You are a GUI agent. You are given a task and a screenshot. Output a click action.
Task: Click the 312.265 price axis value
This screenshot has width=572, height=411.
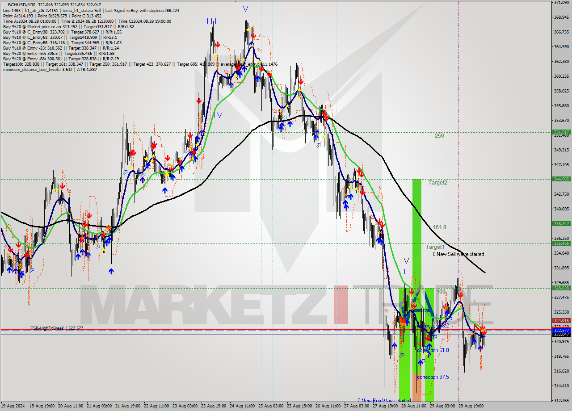pos(561,401)
